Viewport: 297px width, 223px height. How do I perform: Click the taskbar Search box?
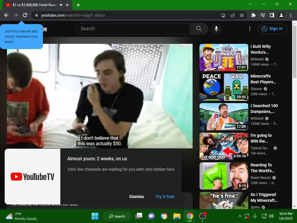pos(117,216)
